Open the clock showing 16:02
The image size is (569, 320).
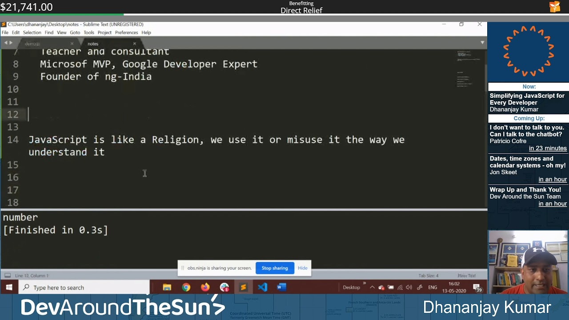454,287
